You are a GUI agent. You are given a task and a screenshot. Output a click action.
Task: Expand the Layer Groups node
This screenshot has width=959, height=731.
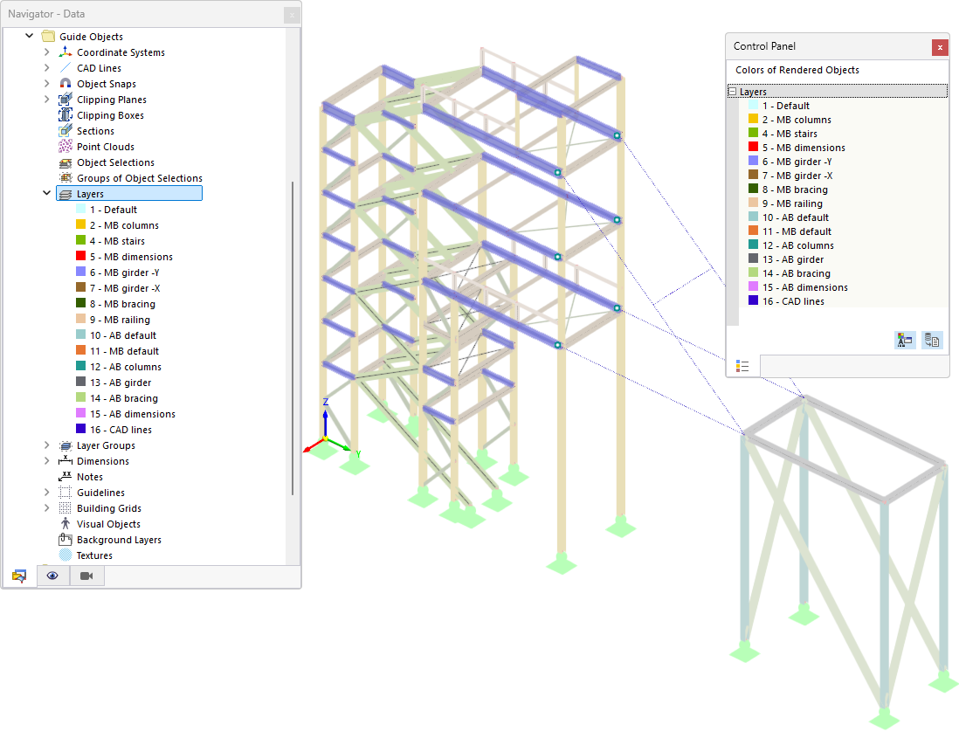coord(46,445)
